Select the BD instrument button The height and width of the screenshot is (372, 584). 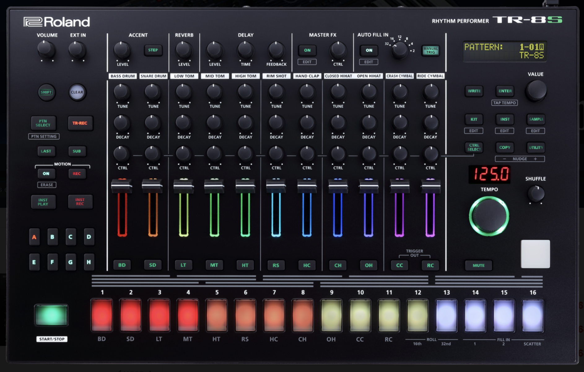[x=122, y=265]
